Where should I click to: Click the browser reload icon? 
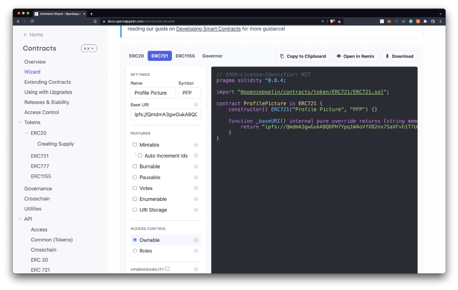click(32, 21)
